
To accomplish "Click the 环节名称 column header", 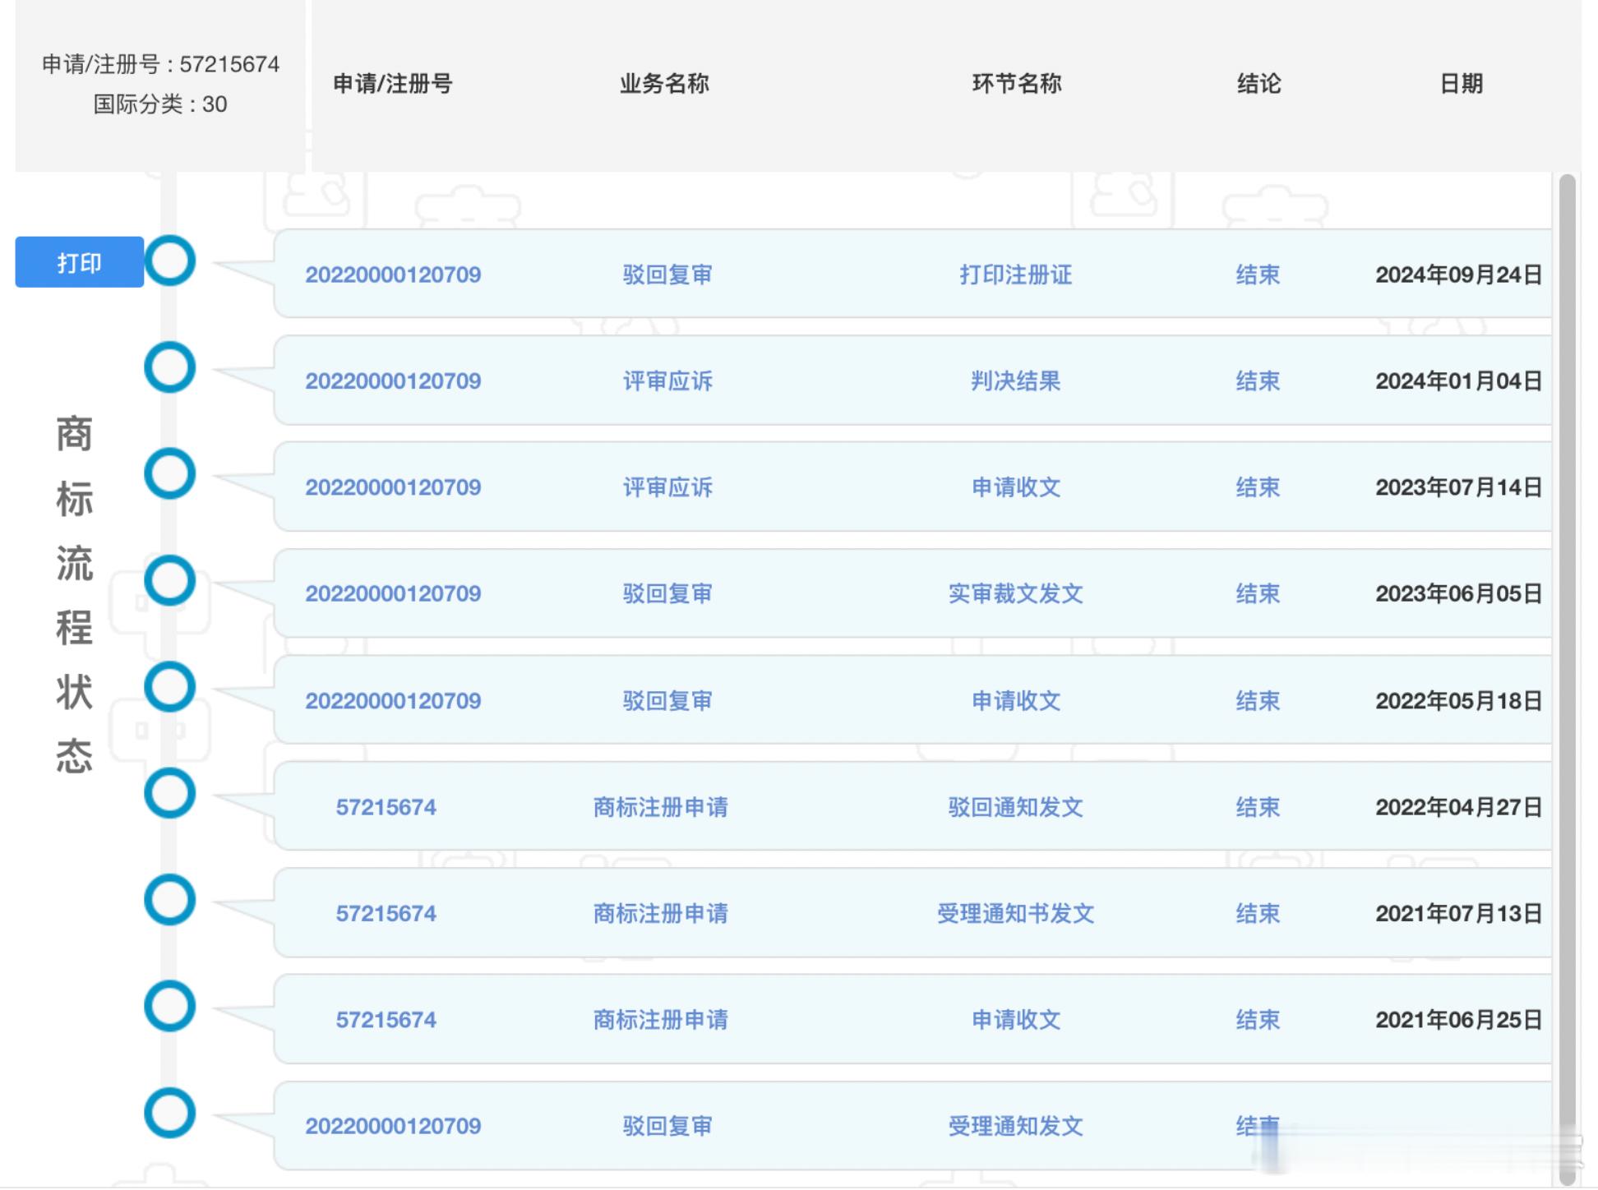I will [1016, 83].
